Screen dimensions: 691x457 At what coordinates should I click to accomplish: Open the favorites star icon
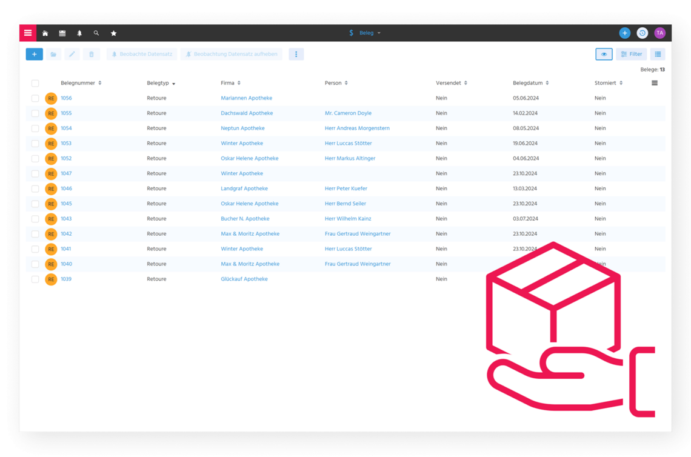(113, 33)
